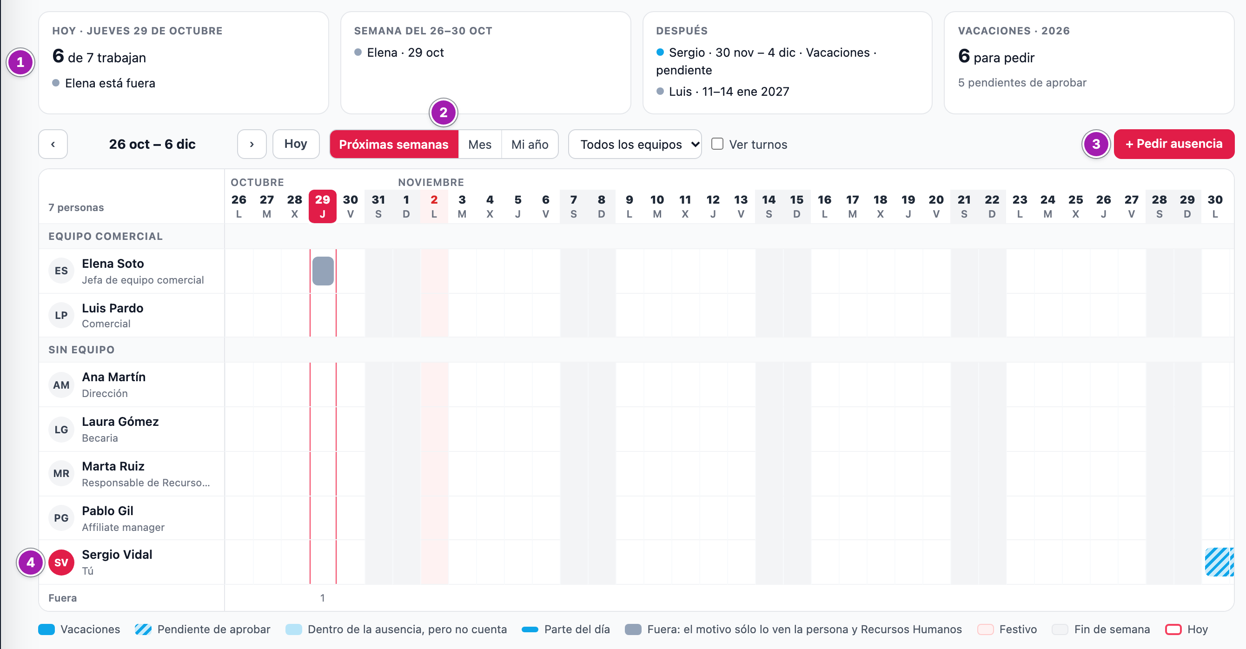The width and height of the screenshot is (1246, 649).
Task: Click 'Elena está fuera' in today card
Action: coord(110,83)
